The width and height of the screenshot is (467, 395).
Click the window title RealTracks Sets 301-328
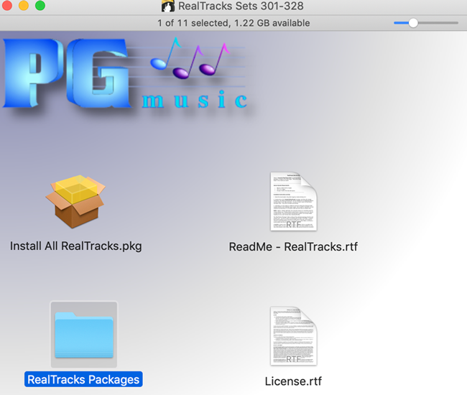[x=241, y=6]
